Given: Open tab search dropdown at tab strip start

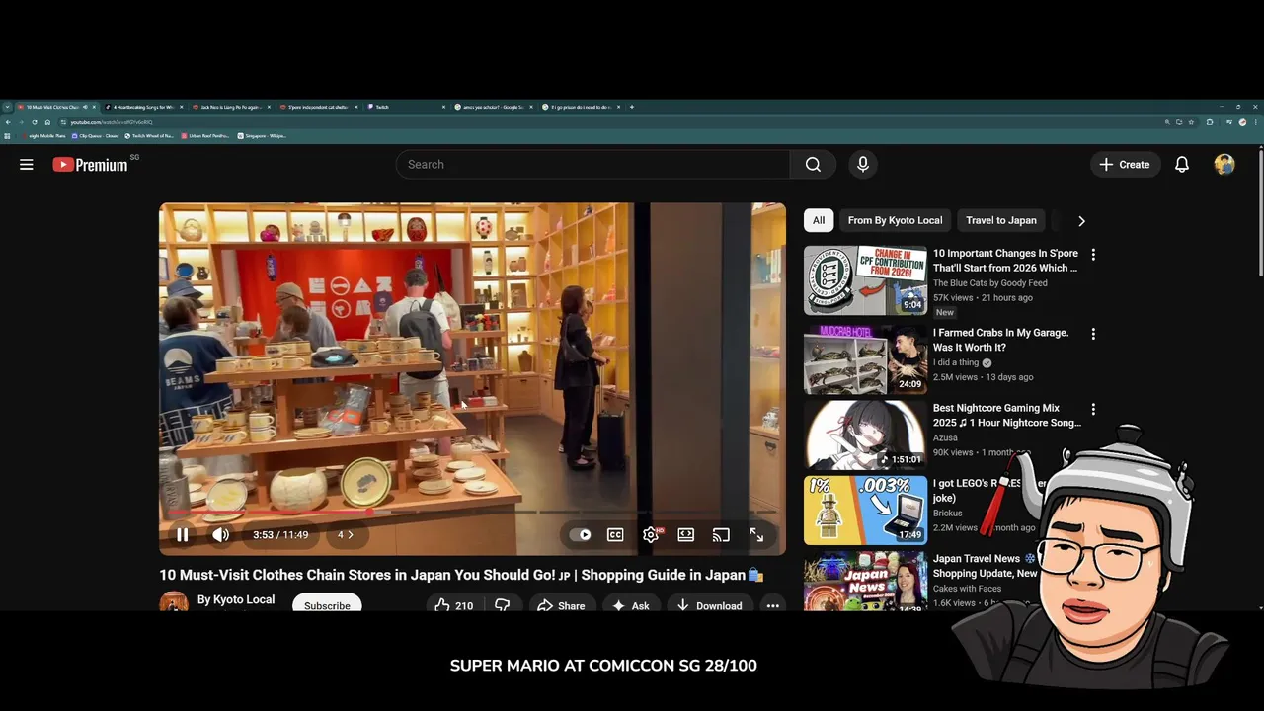Looking at the screenshot, I should coord(7,107).
